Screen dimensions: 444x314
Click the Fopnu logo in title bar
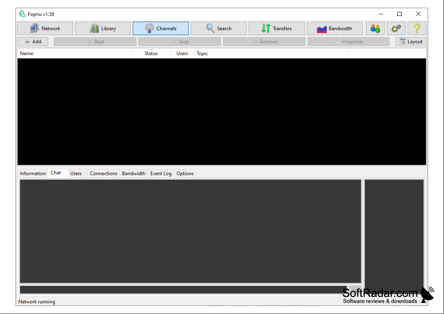pyautogui.click(x=22, y=14)
